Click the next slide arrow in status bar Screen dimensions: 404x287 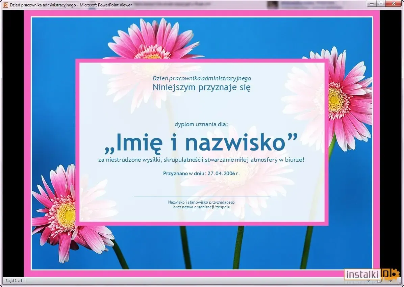coord(390,281)
